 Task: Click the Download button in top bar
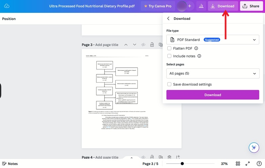click(x=223, y=6)
